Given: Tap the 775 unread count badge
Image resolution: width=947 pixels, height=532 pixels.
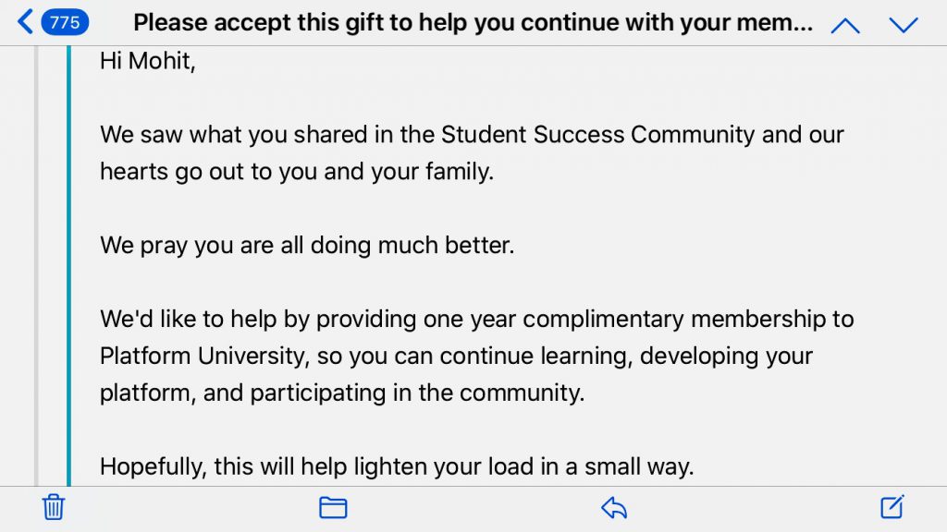Looking at the screenshot, I should click(x=65, y=22).
